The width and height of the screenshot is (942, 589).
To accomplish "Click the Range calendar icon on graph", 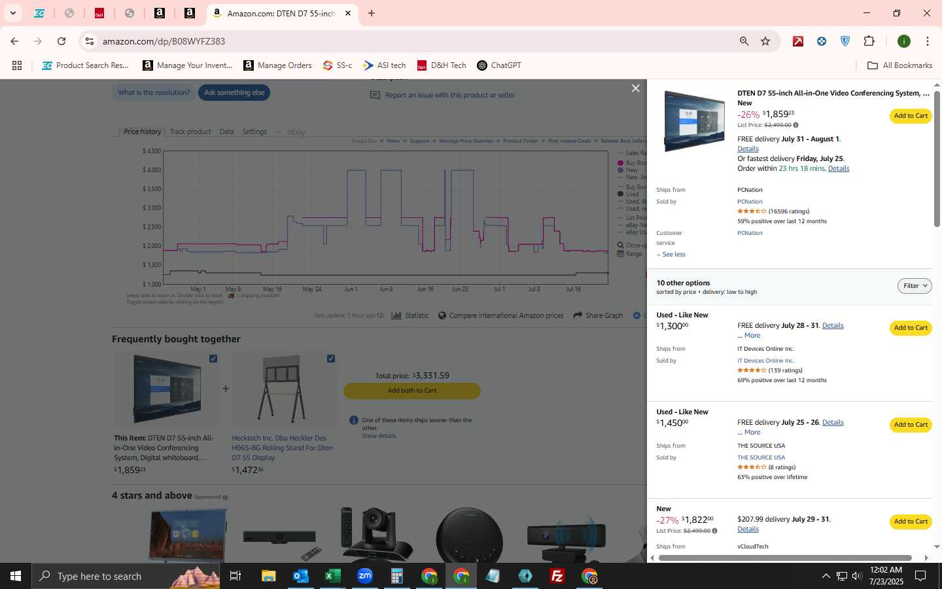I will coord(621,254).
